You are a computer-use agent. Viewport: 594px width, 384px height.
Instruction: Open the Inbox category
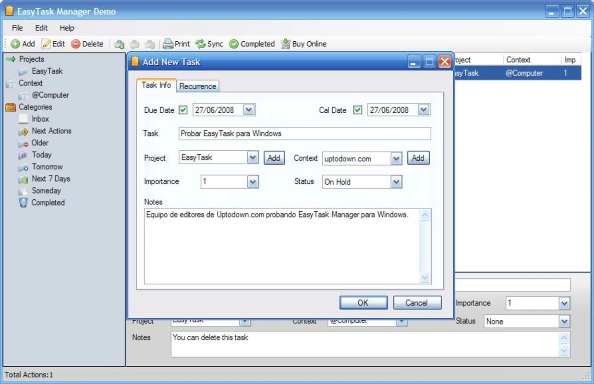(x=40, y=119)
